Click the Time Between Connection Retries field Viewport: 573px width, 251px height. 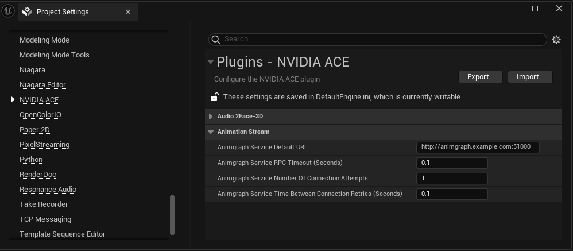(452, 194)
